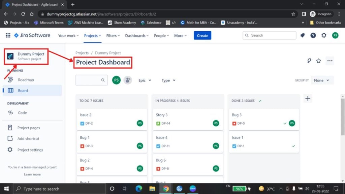Click Dummy Project breadcrumb link
Screen dimensions: 345x194
point(108,53)
